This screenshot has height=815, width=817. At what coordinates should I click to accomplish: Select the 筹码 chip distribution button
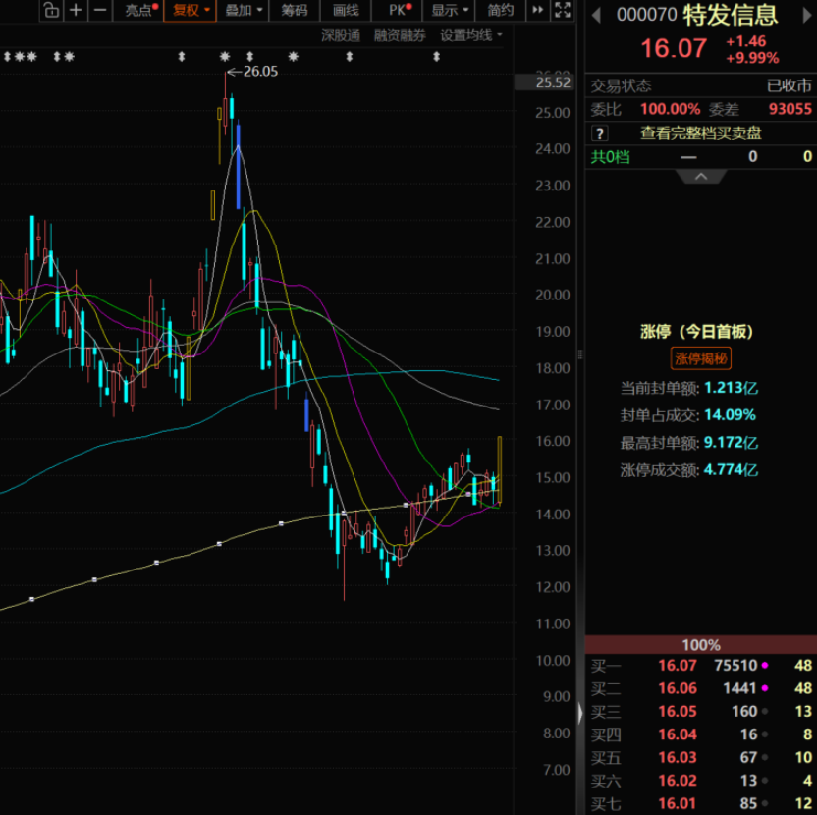click(x=294, y=10)
